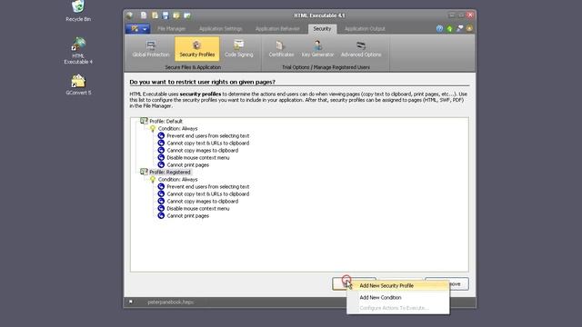Select Registered's 'Cannot print pages' row
The width and height of the screenshot is (582, 327).
click(188, 216)
